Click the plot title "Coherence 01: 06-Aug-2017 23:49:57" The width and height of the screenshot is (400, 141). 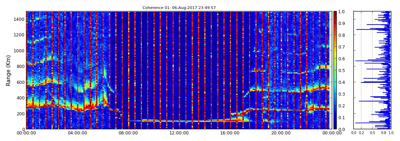coord(179,8)
